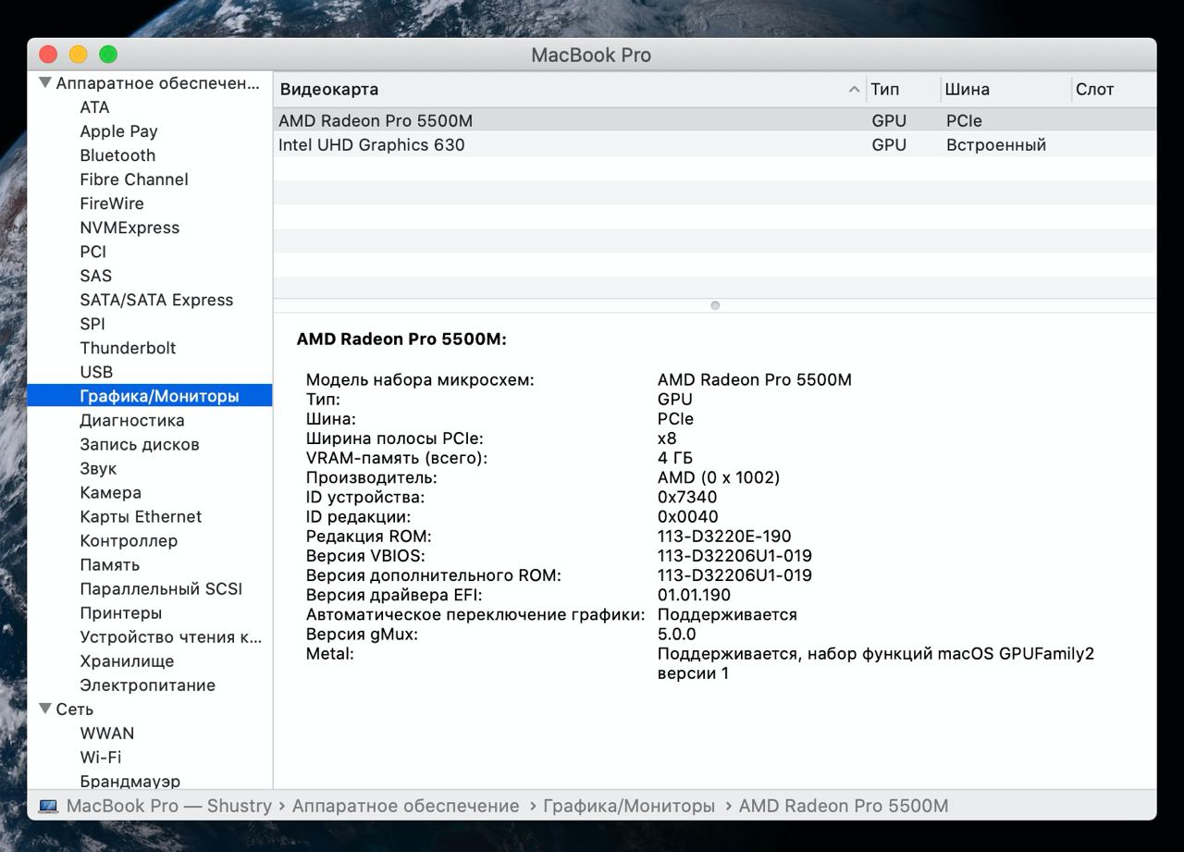Image resolution: width=1184 pixels, height=852 pixels.
Task: Select the Аппаратное обеспечение root item
Action: [x=158, y=83]
